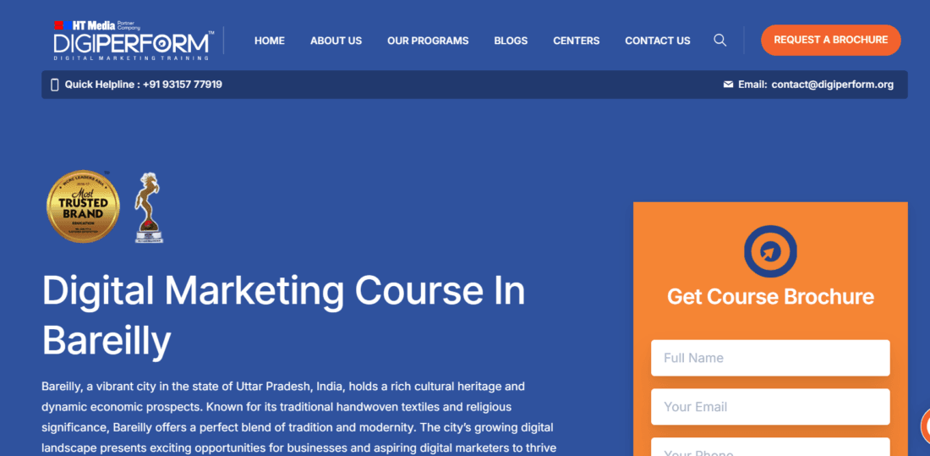
Task: Focus the Your Email input field
Action: click(769, 407)
